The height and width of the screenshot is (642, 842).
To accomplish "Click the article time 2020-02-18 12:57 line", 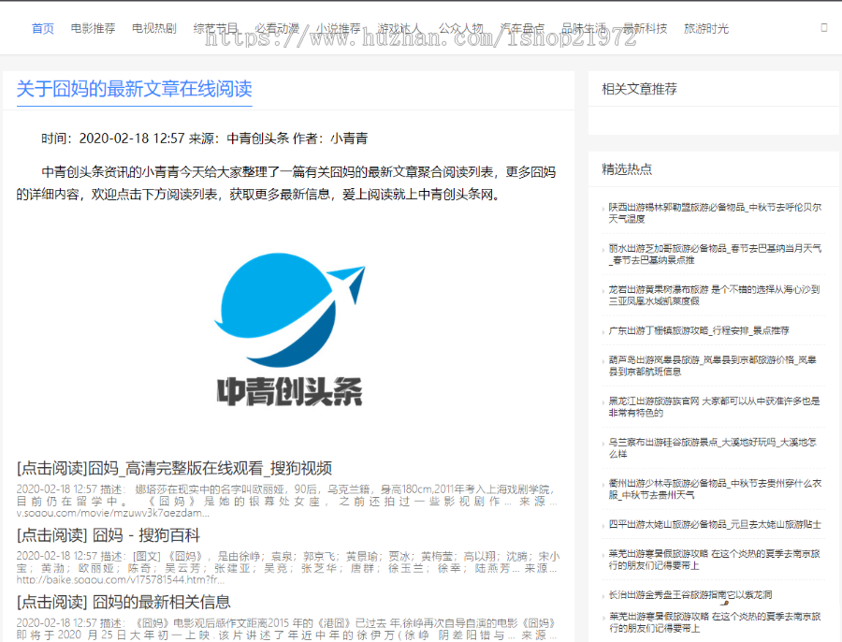I will [x=205, y=139].
